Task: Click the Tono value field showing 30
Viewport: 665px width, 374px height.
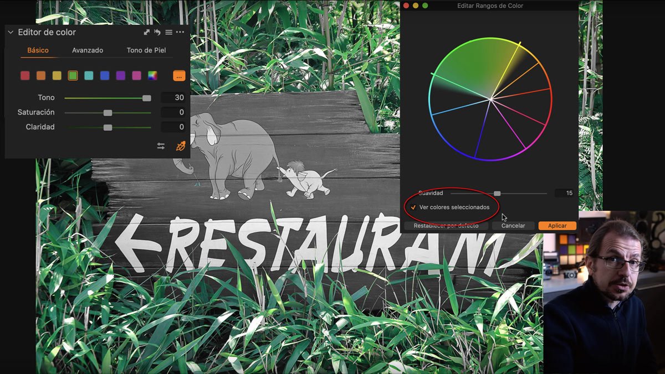Action: [173, 97]
